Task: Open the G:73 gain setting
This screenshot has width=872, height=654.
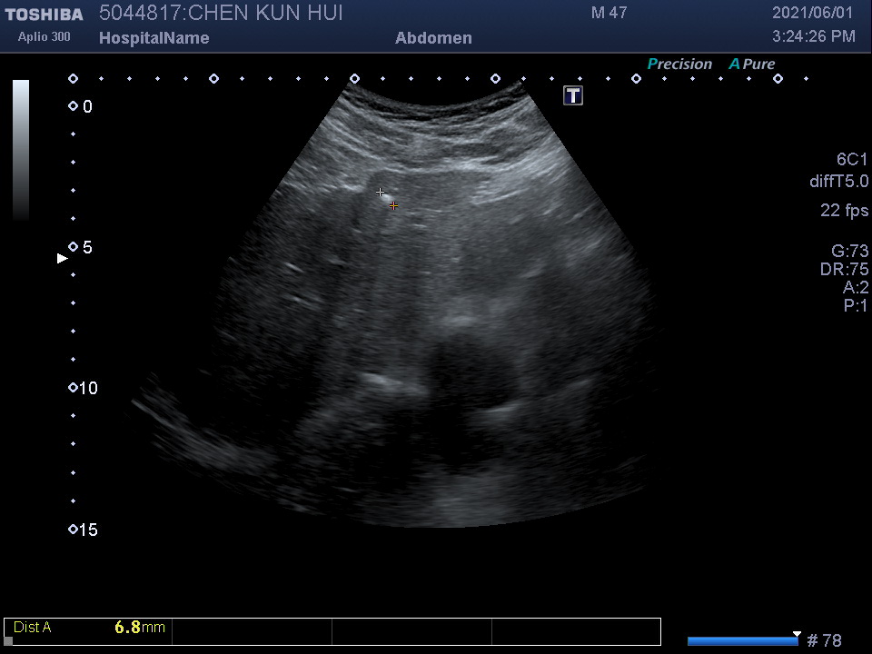Action: pos(849,252)
